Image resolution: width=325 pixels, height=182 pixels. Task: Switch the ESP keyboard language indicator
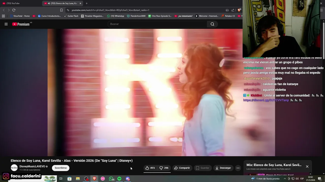302,179
